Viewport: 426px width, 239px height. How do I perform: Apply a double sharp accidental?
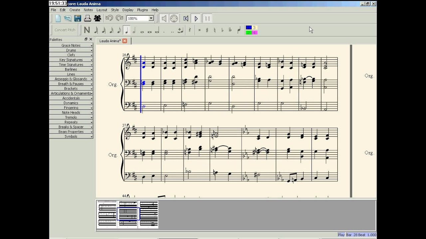tap(199, 30)
